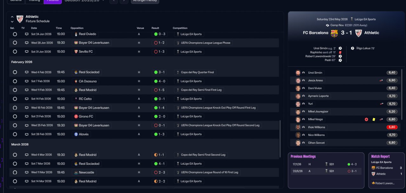The height and width of the screenshot is (193, 406).
Task: Click Mikel Vesga's injury red cross icon
Action: [366, 119]
